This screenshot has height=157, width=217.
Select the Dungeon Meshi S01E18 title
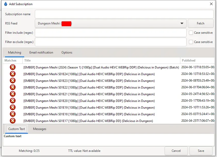click(x=89, y=114)
